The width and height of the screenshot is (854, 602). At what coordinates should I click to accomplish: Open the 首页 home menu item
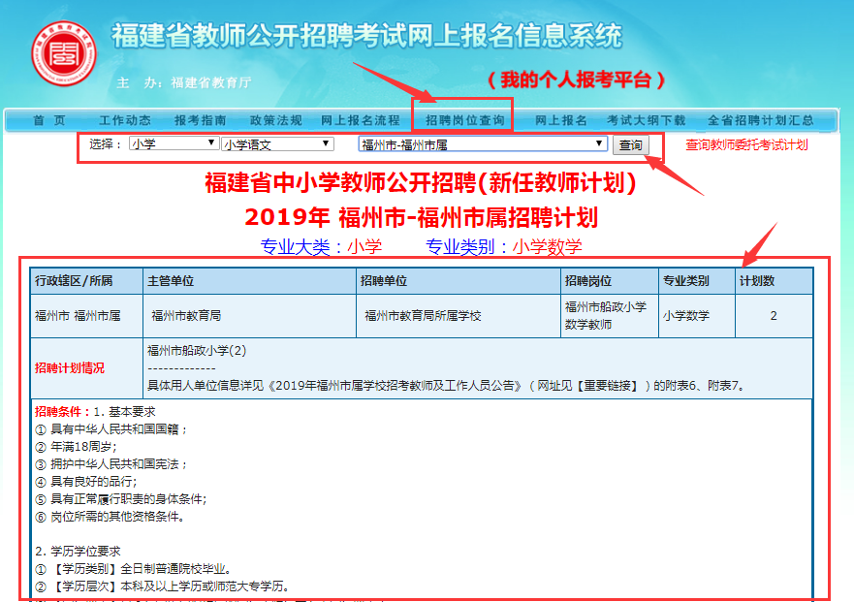point(49,121)
